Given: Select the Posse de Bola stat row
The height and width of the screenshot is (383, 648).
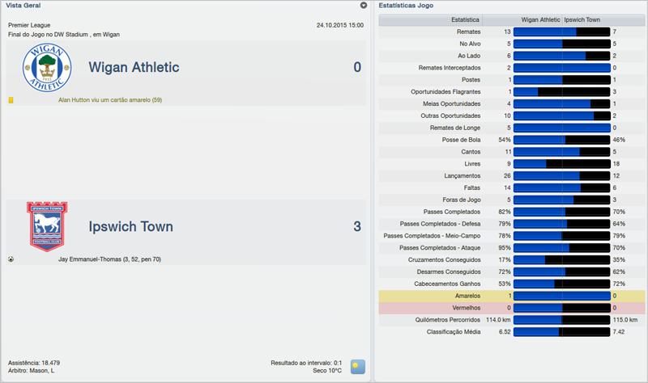Looking at the screenshot, I should tap(460, 140).
